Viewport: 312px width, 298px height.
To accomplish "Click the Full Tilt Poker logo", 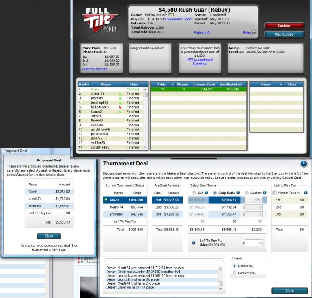I will pyautogui.click(x=100, y=20).
